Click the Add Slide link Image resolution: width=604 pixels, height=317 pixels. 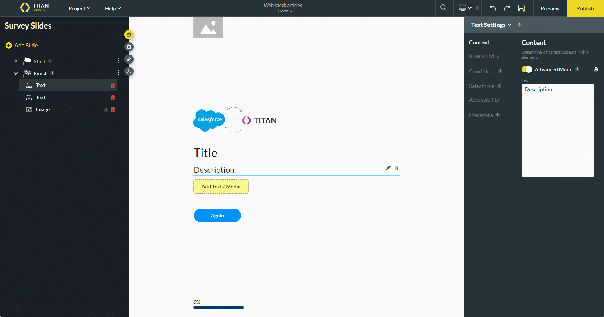click(x=26, y=46)
